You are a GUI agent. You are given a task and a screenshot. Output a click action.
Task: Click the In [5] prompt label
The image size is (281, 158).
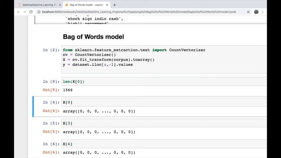point(51,123)
